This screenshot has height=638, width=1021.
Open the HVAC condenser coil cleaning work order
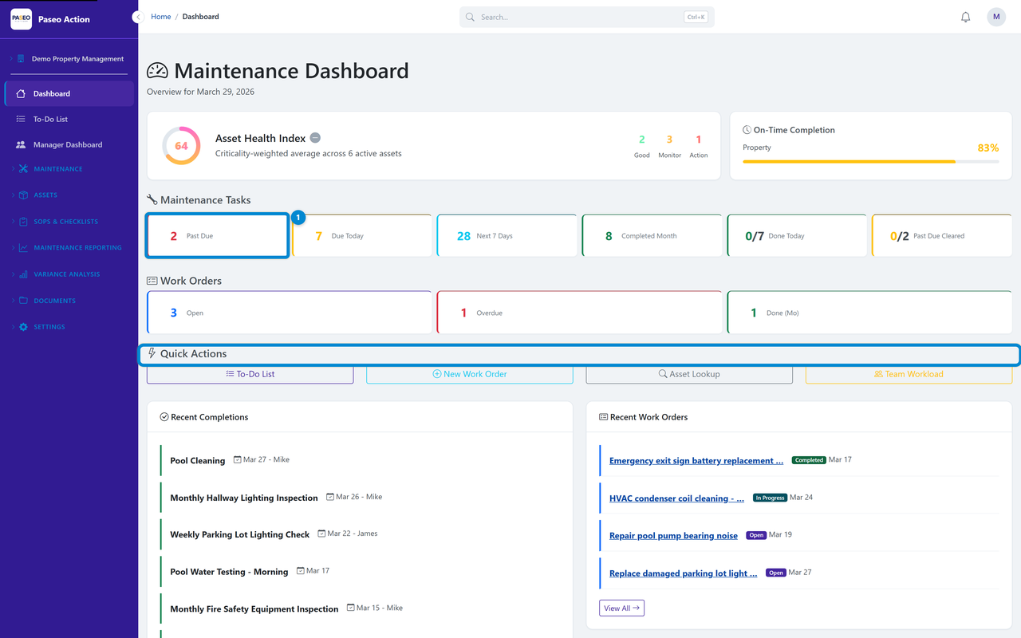point(676,498)
